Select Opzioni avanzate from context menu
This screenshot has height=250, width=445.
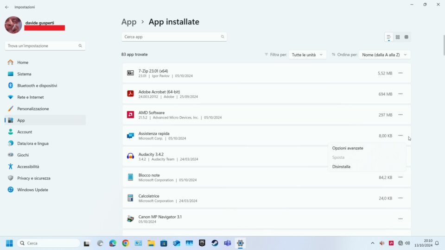coord(348,148)
